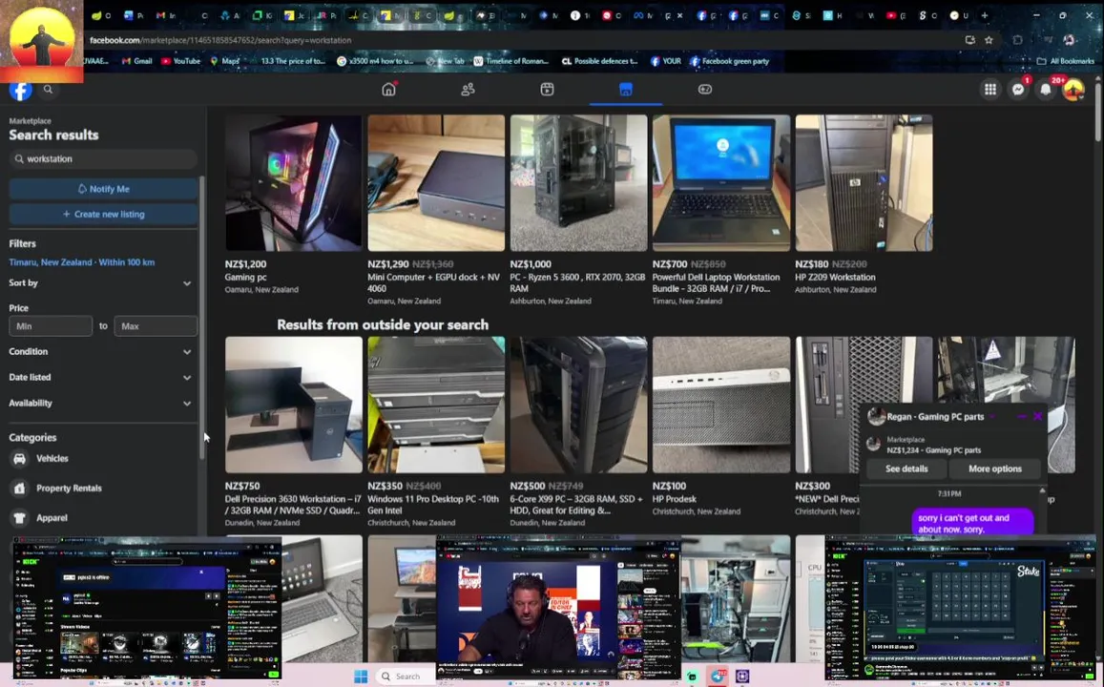Screen dimensions: 1104x687
Task: Click Create new listing button
Action: [x=103, y=214]
